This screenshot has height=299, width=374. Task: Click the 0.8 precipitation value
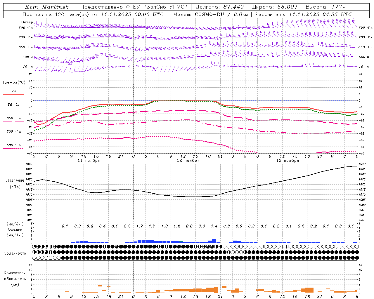tap(90, 226)
